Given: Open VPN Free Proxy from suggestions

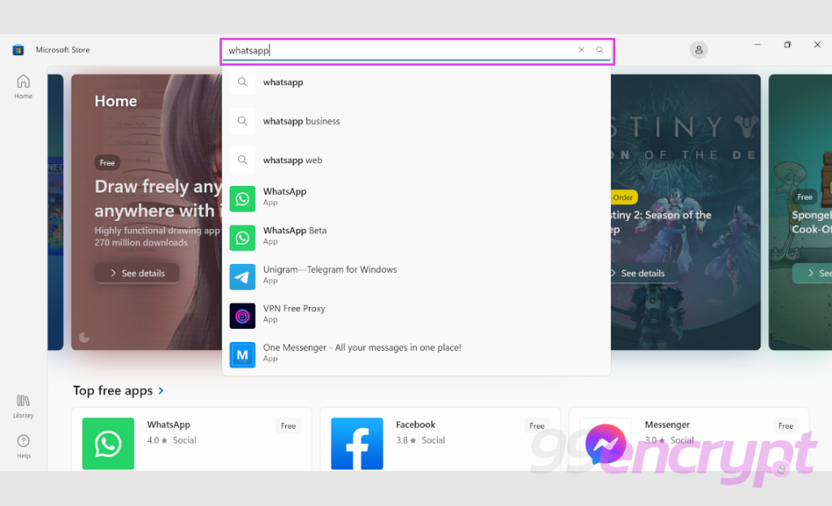Looking at the screenshot, I should (242, 315).
